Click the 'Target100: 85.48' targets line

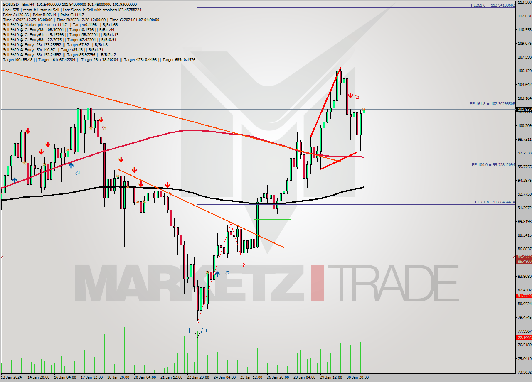99,59
